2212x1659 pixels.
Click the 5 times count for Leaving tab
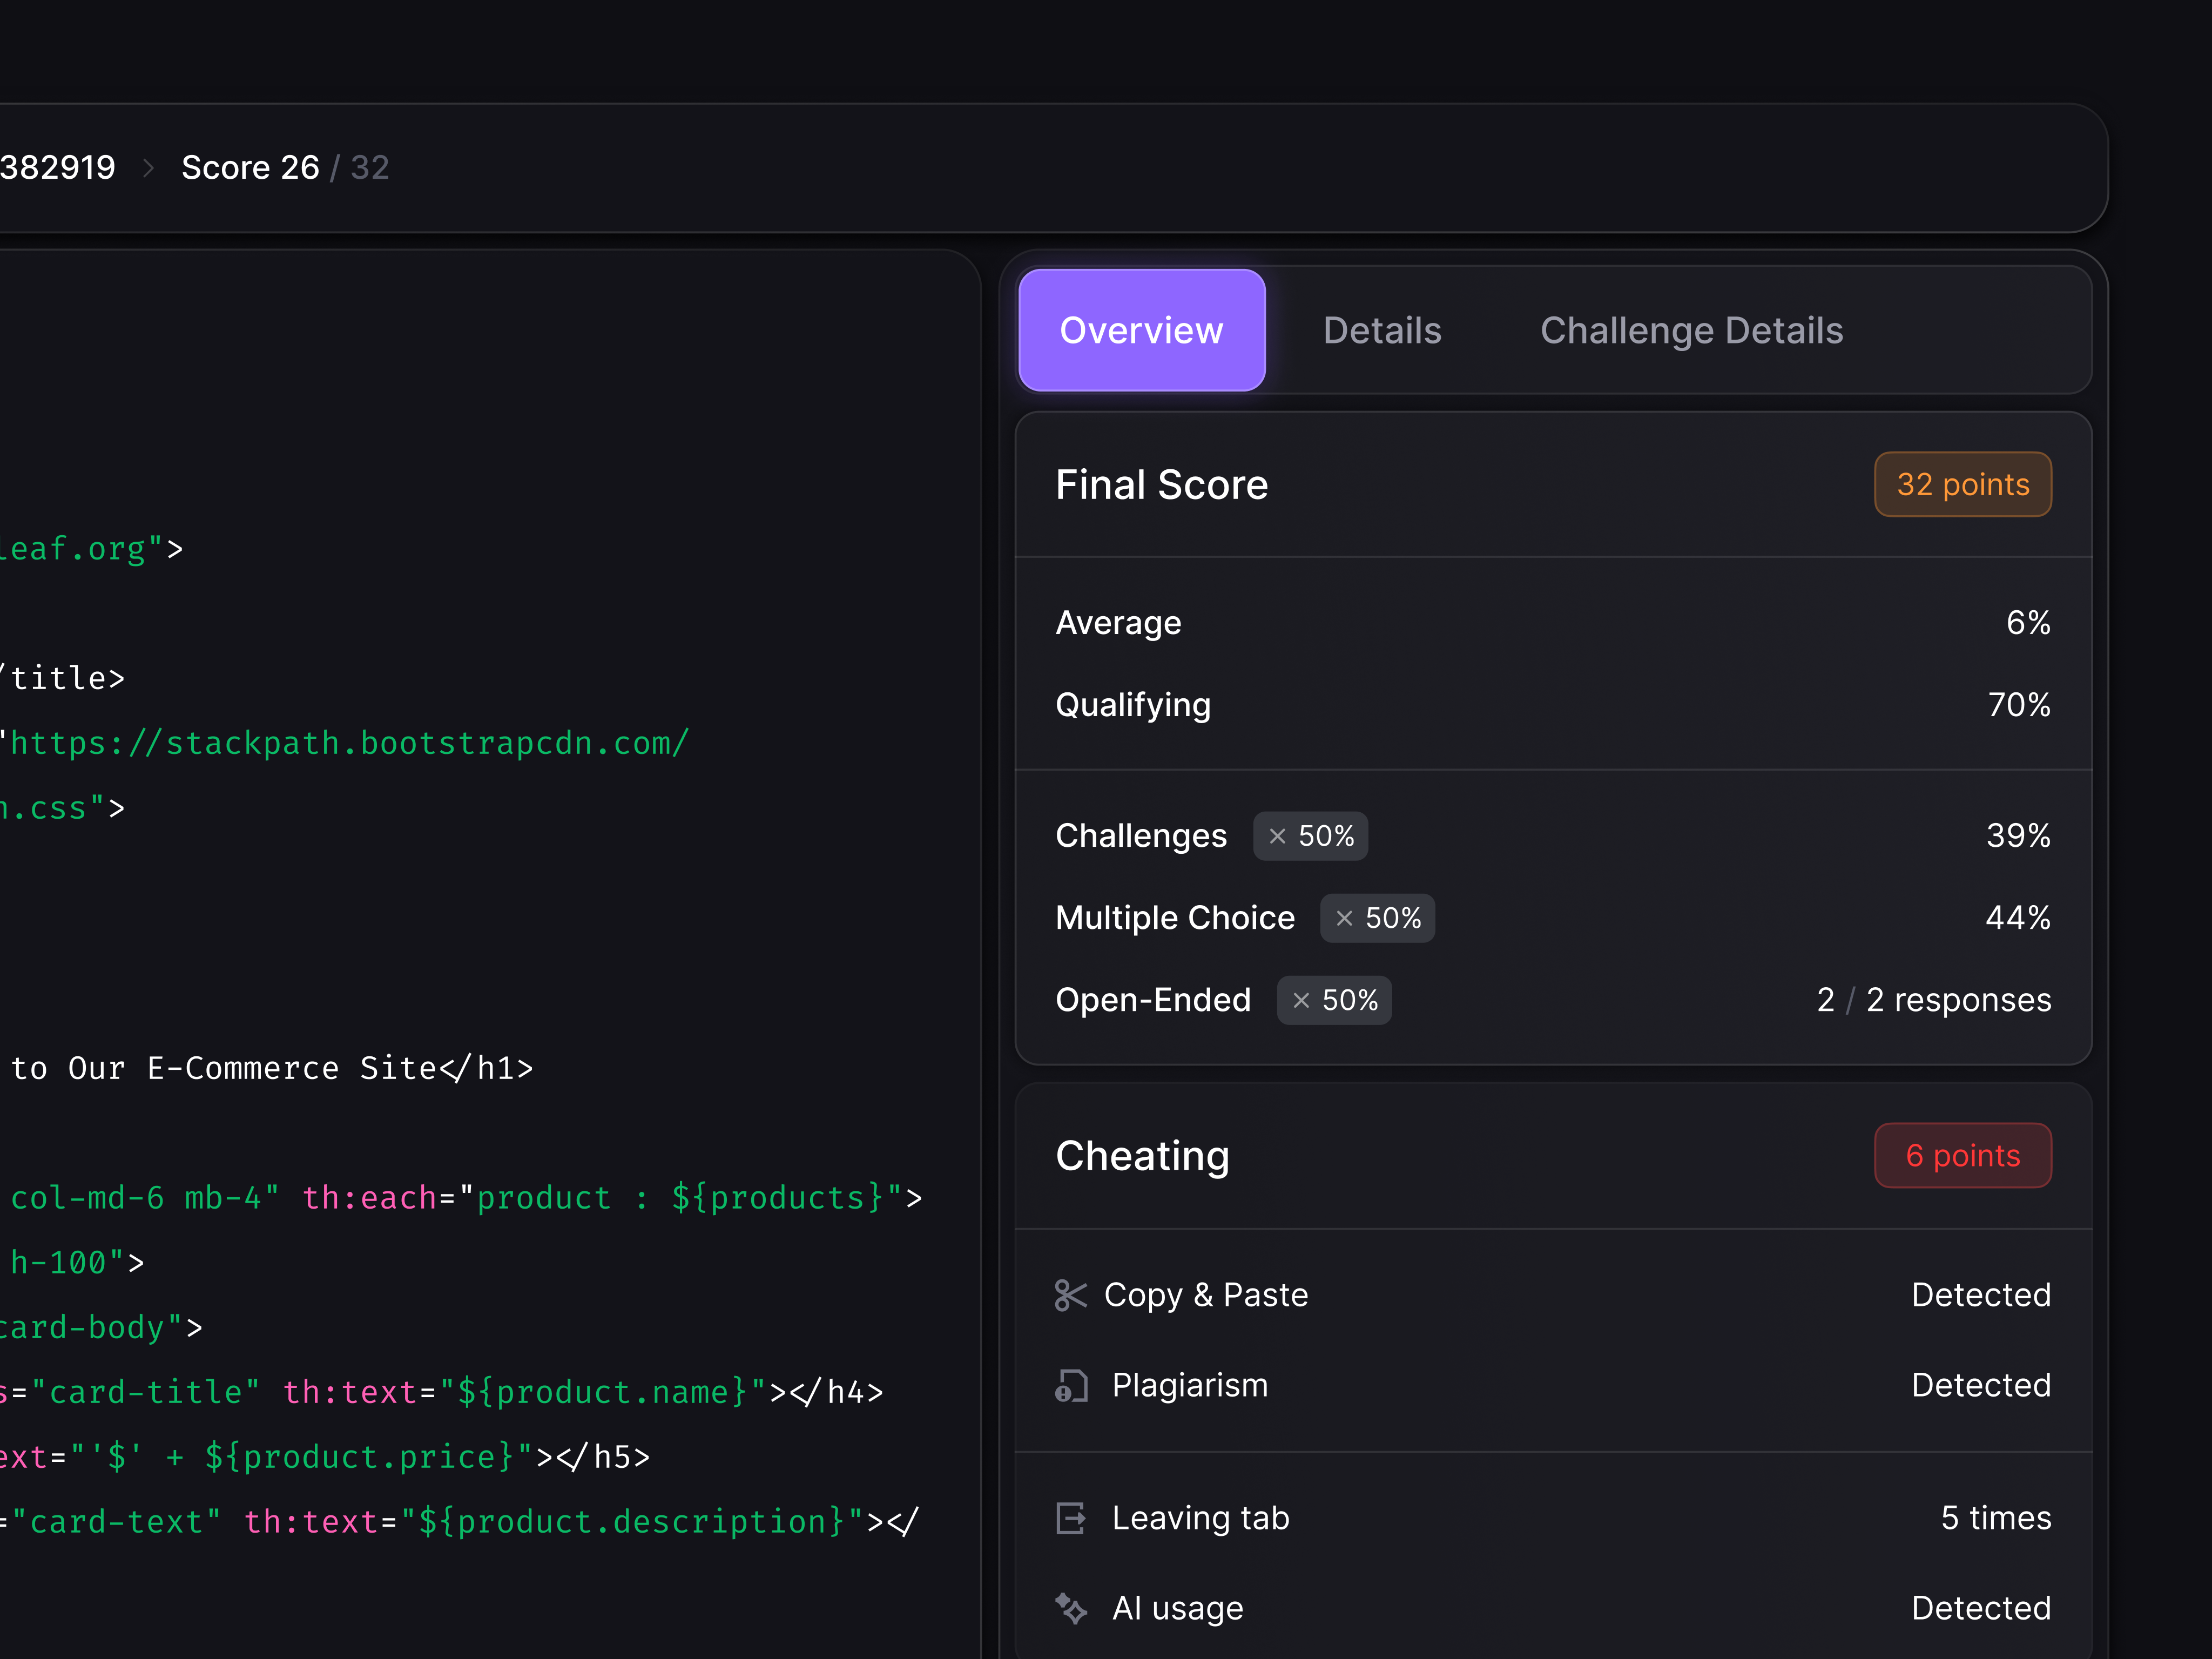[1995, 1518]
